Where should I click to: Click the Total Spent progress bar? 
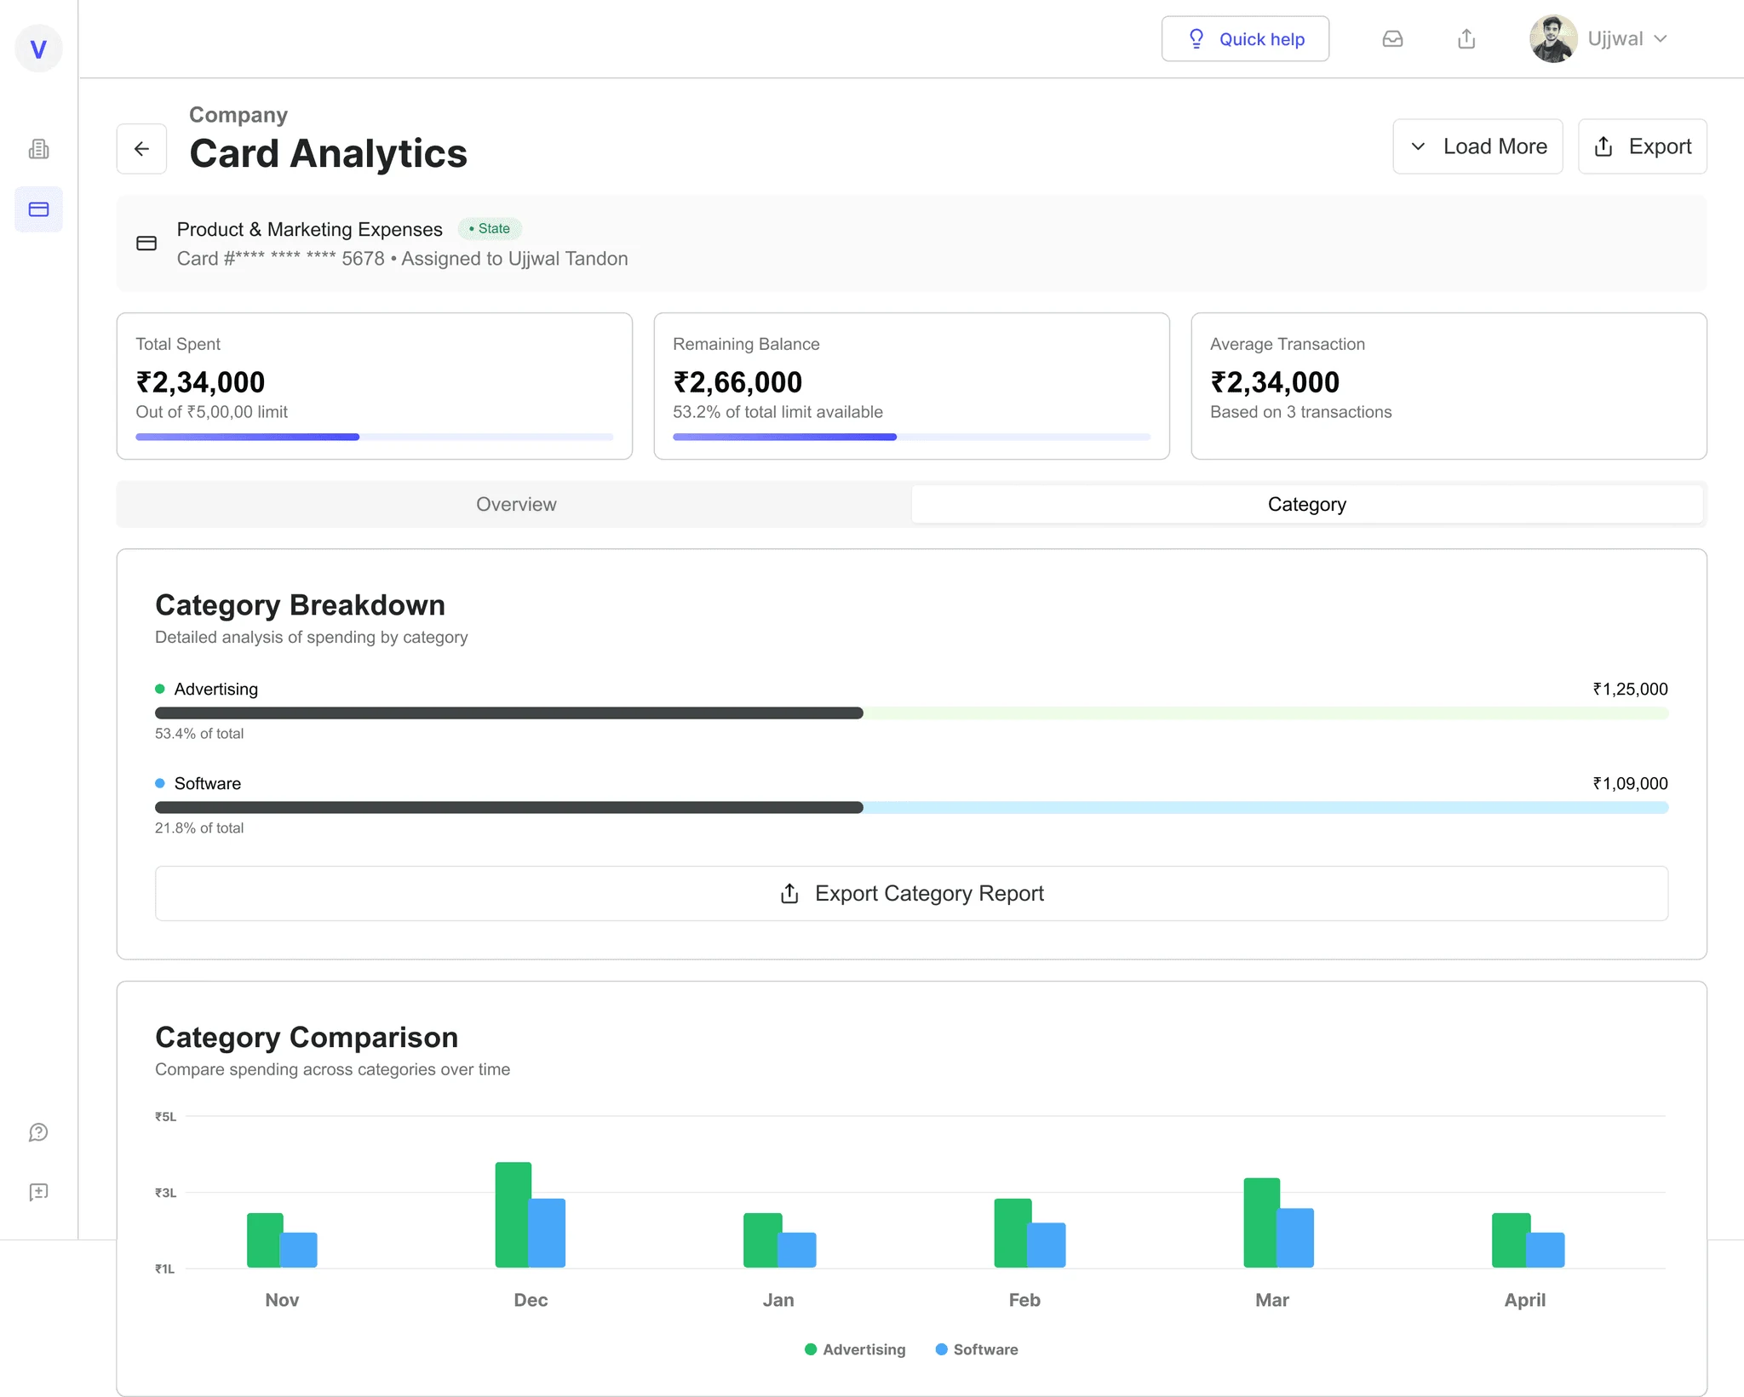click(x=374, y=437)
